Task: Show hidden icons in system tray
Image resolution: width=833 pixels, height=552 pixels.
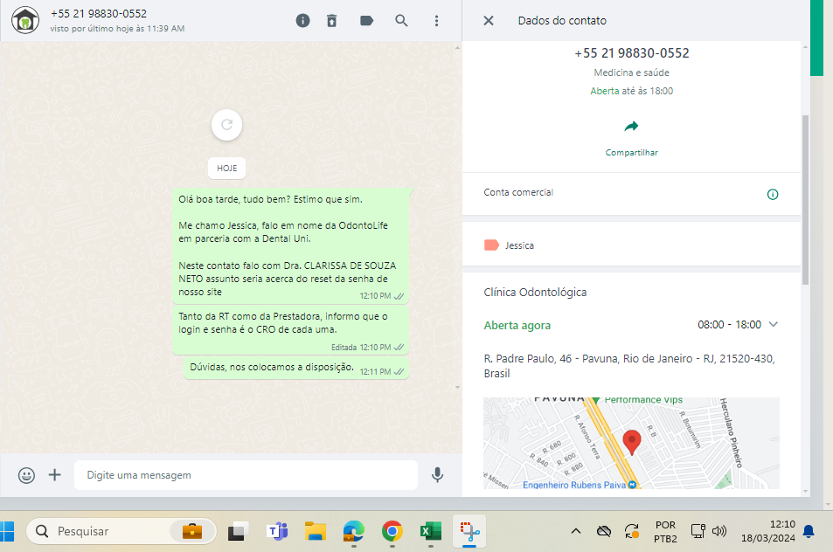Action: point(575,531)
